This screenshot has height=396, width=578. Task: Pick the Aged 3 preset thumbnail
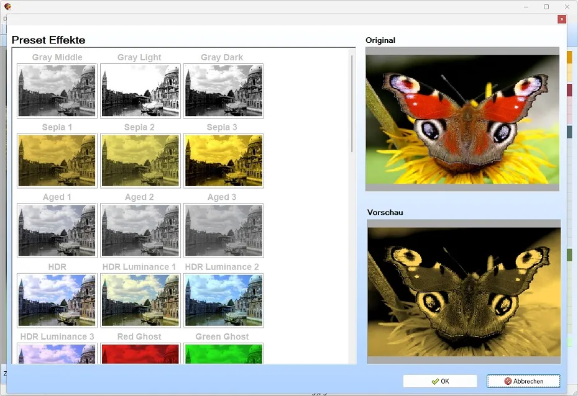(x=224, y=230)
